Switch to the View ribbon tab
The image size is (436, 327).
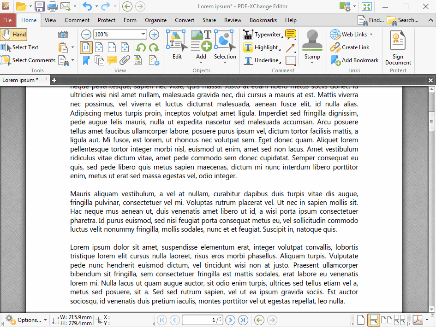50,20
